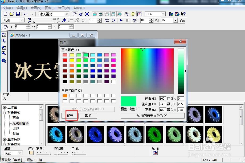Viewport: 245px width, 163px height.
Task: Undo the last action
Action: (26, 14)
